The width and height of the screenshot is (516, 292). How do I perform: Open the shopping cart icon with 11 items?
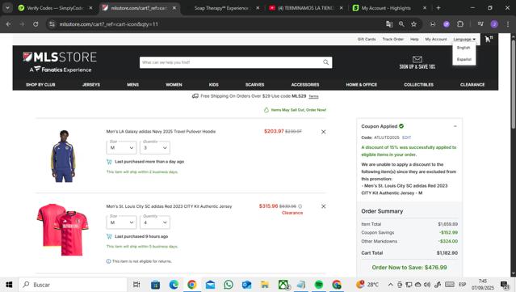click(x=489, y=39)
